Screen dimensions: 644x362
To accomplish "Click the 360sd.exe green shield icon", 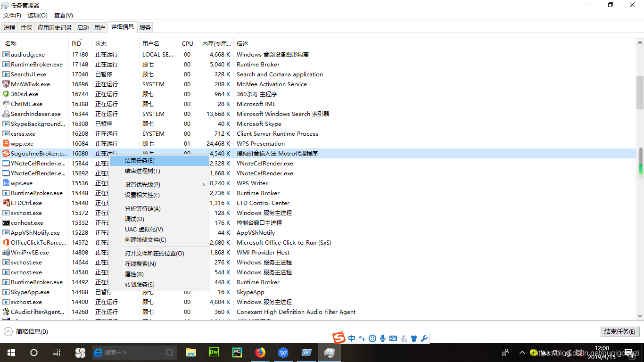I will pyautogui.click(x=6, y=94).
